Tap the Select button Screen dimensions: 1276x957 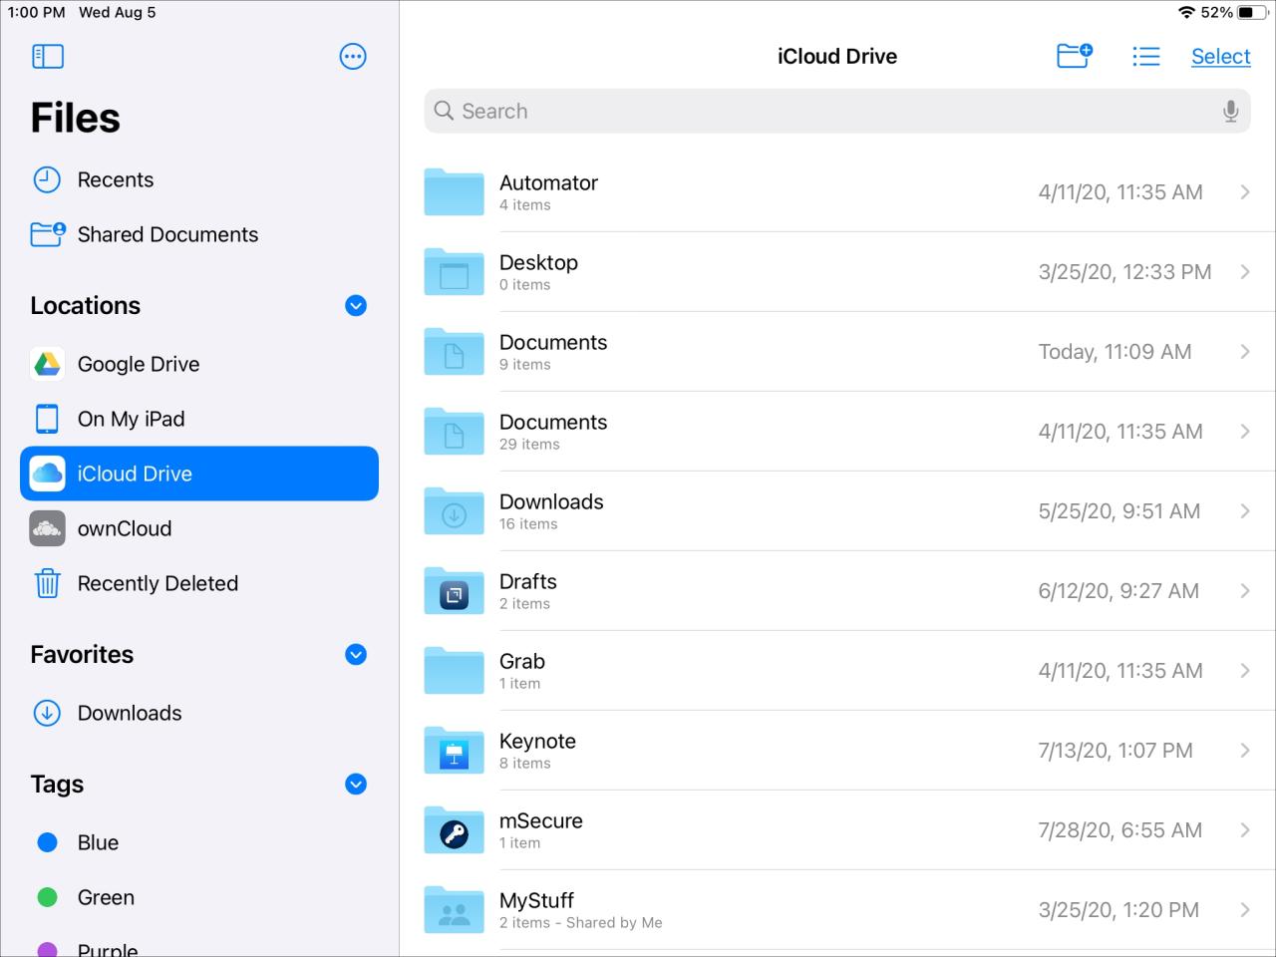click(x=1220, y=57)
